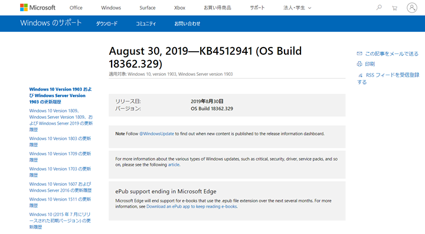425x234 pixels.
Task: Open Windows 10 Version 1703 update history
Action: coord(60,172)
